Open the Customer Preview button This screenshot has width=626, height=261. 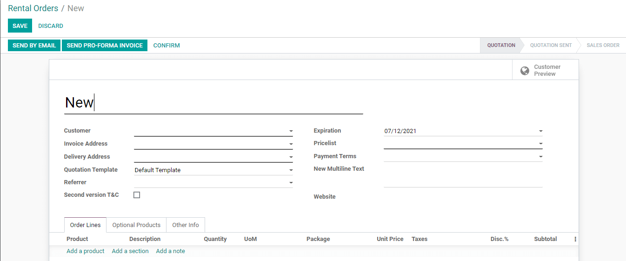tap(545, 70)
